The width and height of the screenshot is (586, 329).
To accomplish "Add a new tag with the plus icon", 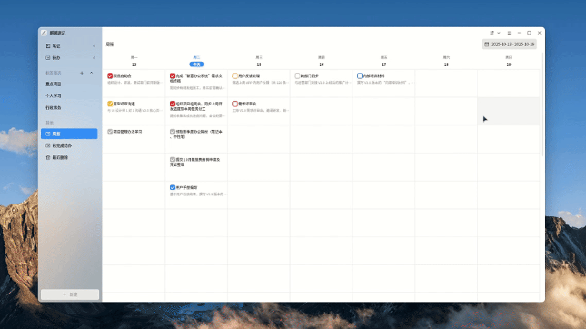I will click(82, 73).
